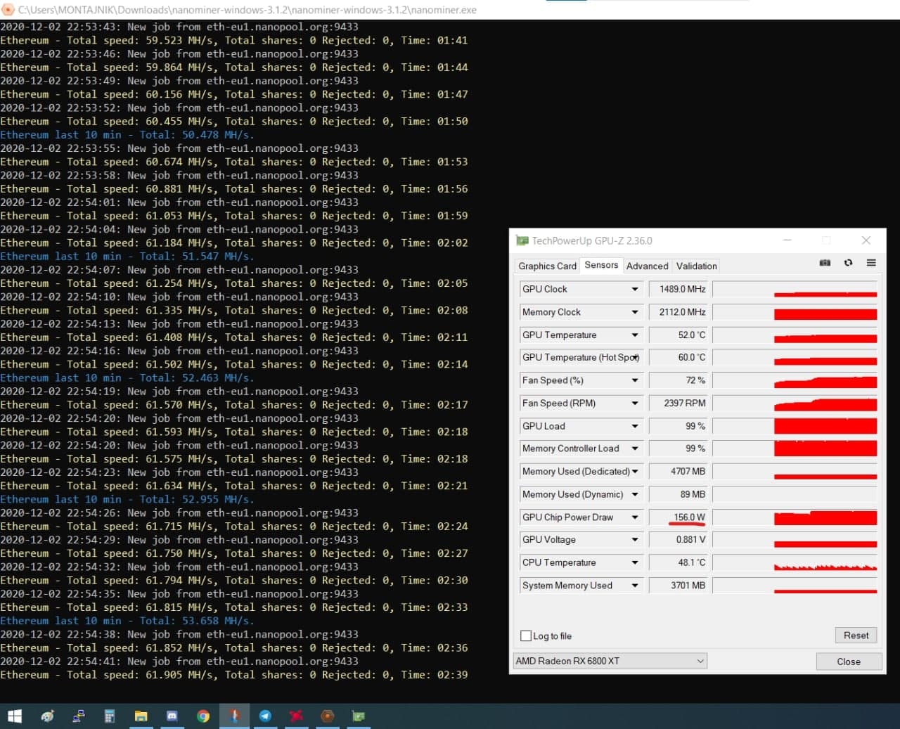
Task: Open the GPU Voltage sensor dropdown
Action: click(635, 539)
